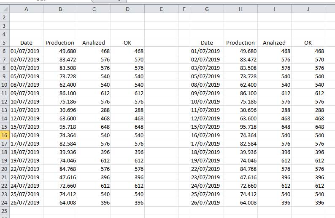Select cell G10 with 08/07/2019
Screen dimensions: 335x218
207,85
